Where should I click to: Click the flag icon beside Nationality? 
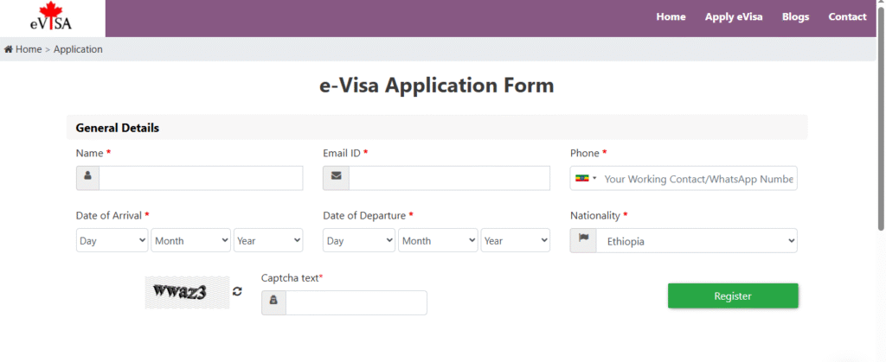[583, 240]
